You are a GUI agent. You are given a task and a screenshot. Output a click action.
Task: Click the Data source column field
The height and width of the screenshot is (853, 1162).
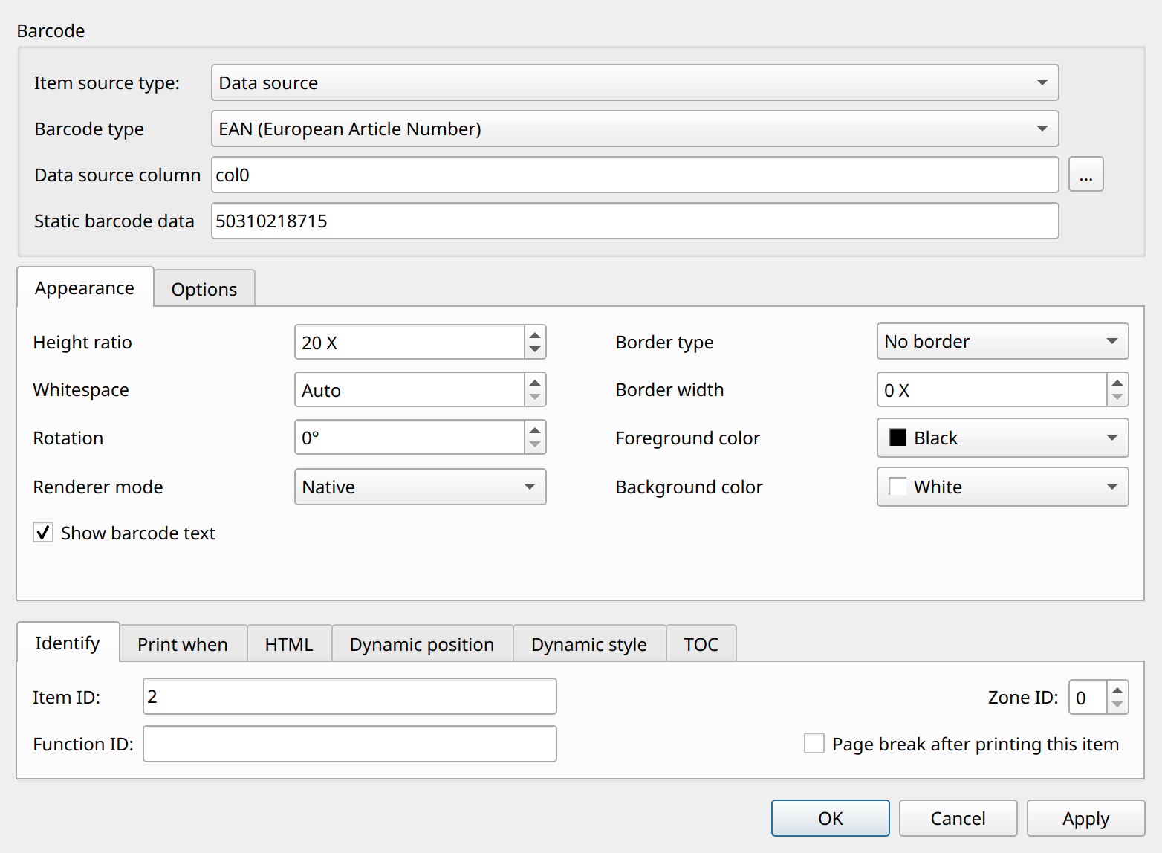(x=634, y=175)
